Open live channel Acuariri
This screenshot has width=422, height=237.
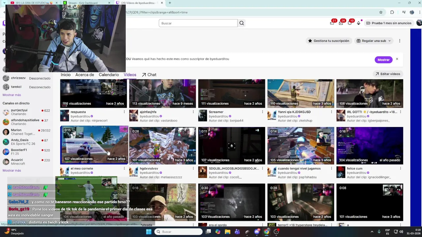(26, 162)
